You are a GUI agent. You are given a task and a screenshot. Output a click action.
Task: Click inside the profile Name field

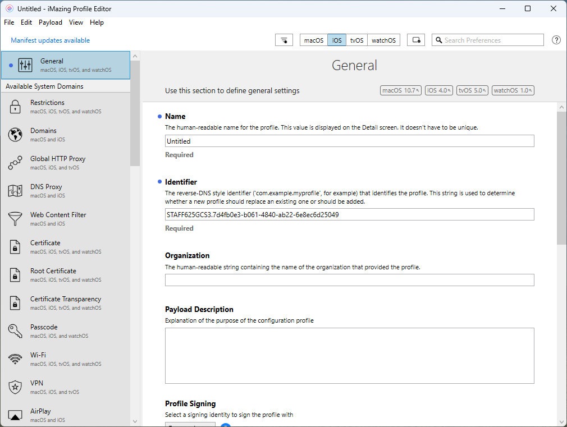coord(349,141)
